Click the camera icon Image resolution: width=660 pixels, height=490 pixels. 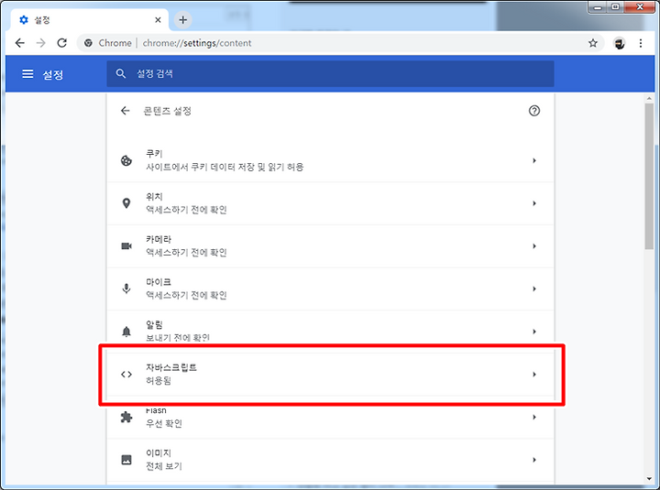pyautogui.click(x=126, y=246)
